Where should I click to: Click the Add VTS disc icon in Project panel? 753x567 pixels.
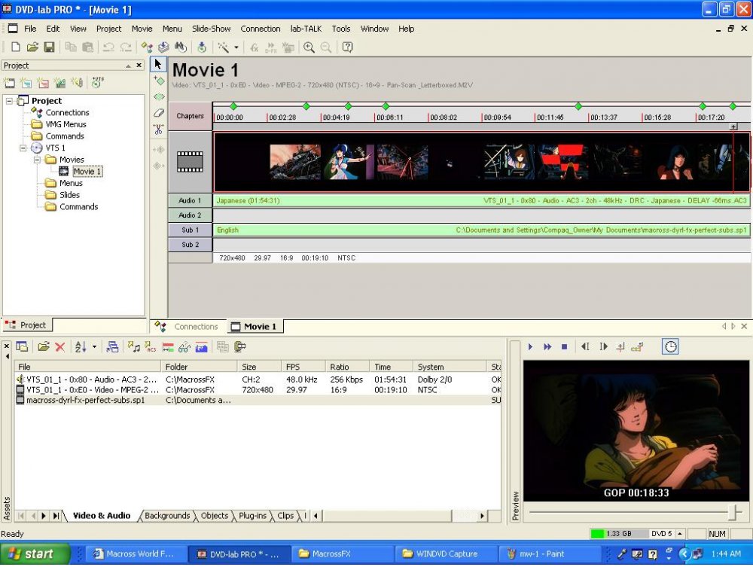click(97, 82)
